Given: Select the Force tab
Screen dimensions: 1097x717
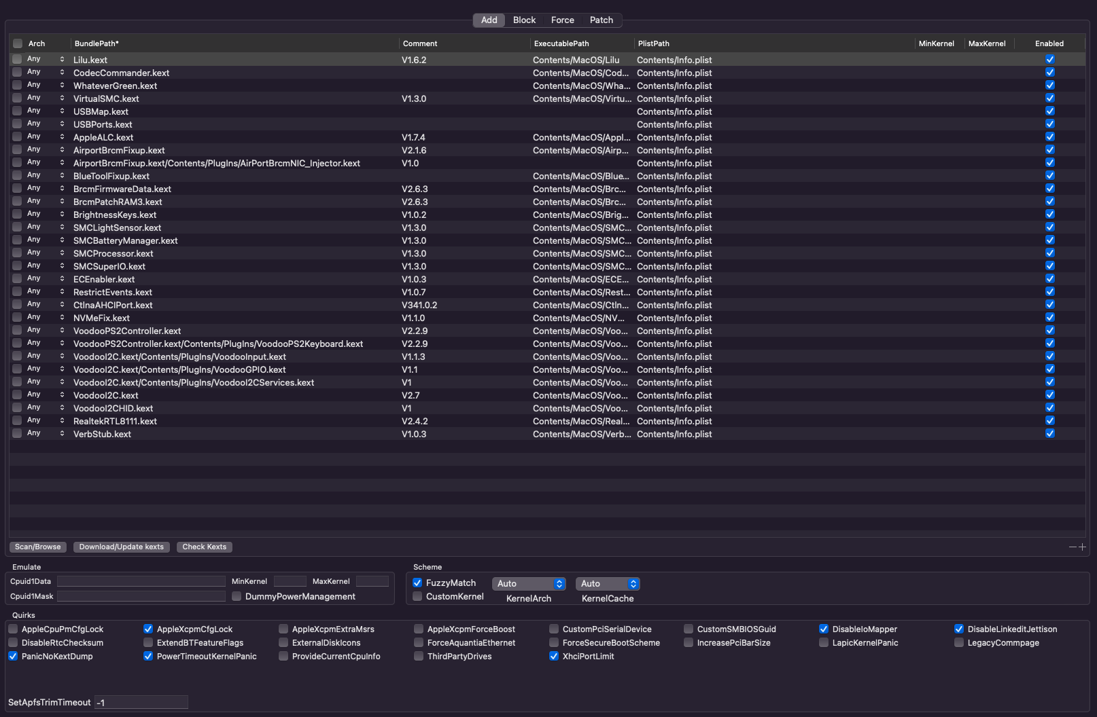Looking at the screenshot, I should (x=562, y=20).
